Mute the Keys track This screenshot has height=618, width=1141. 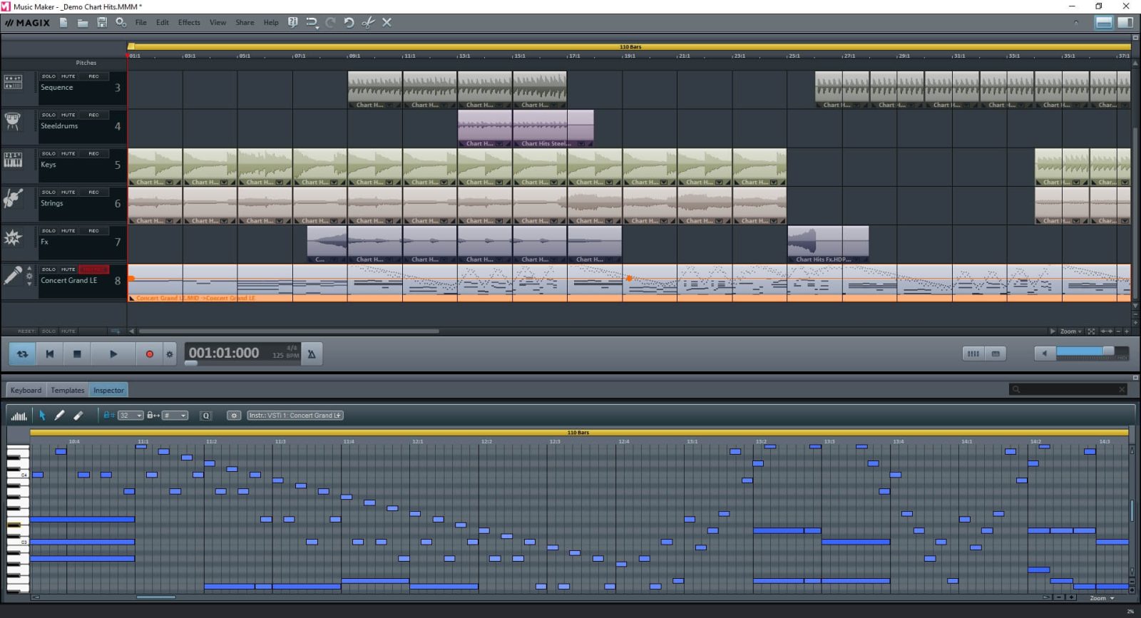tap(68, 153)
